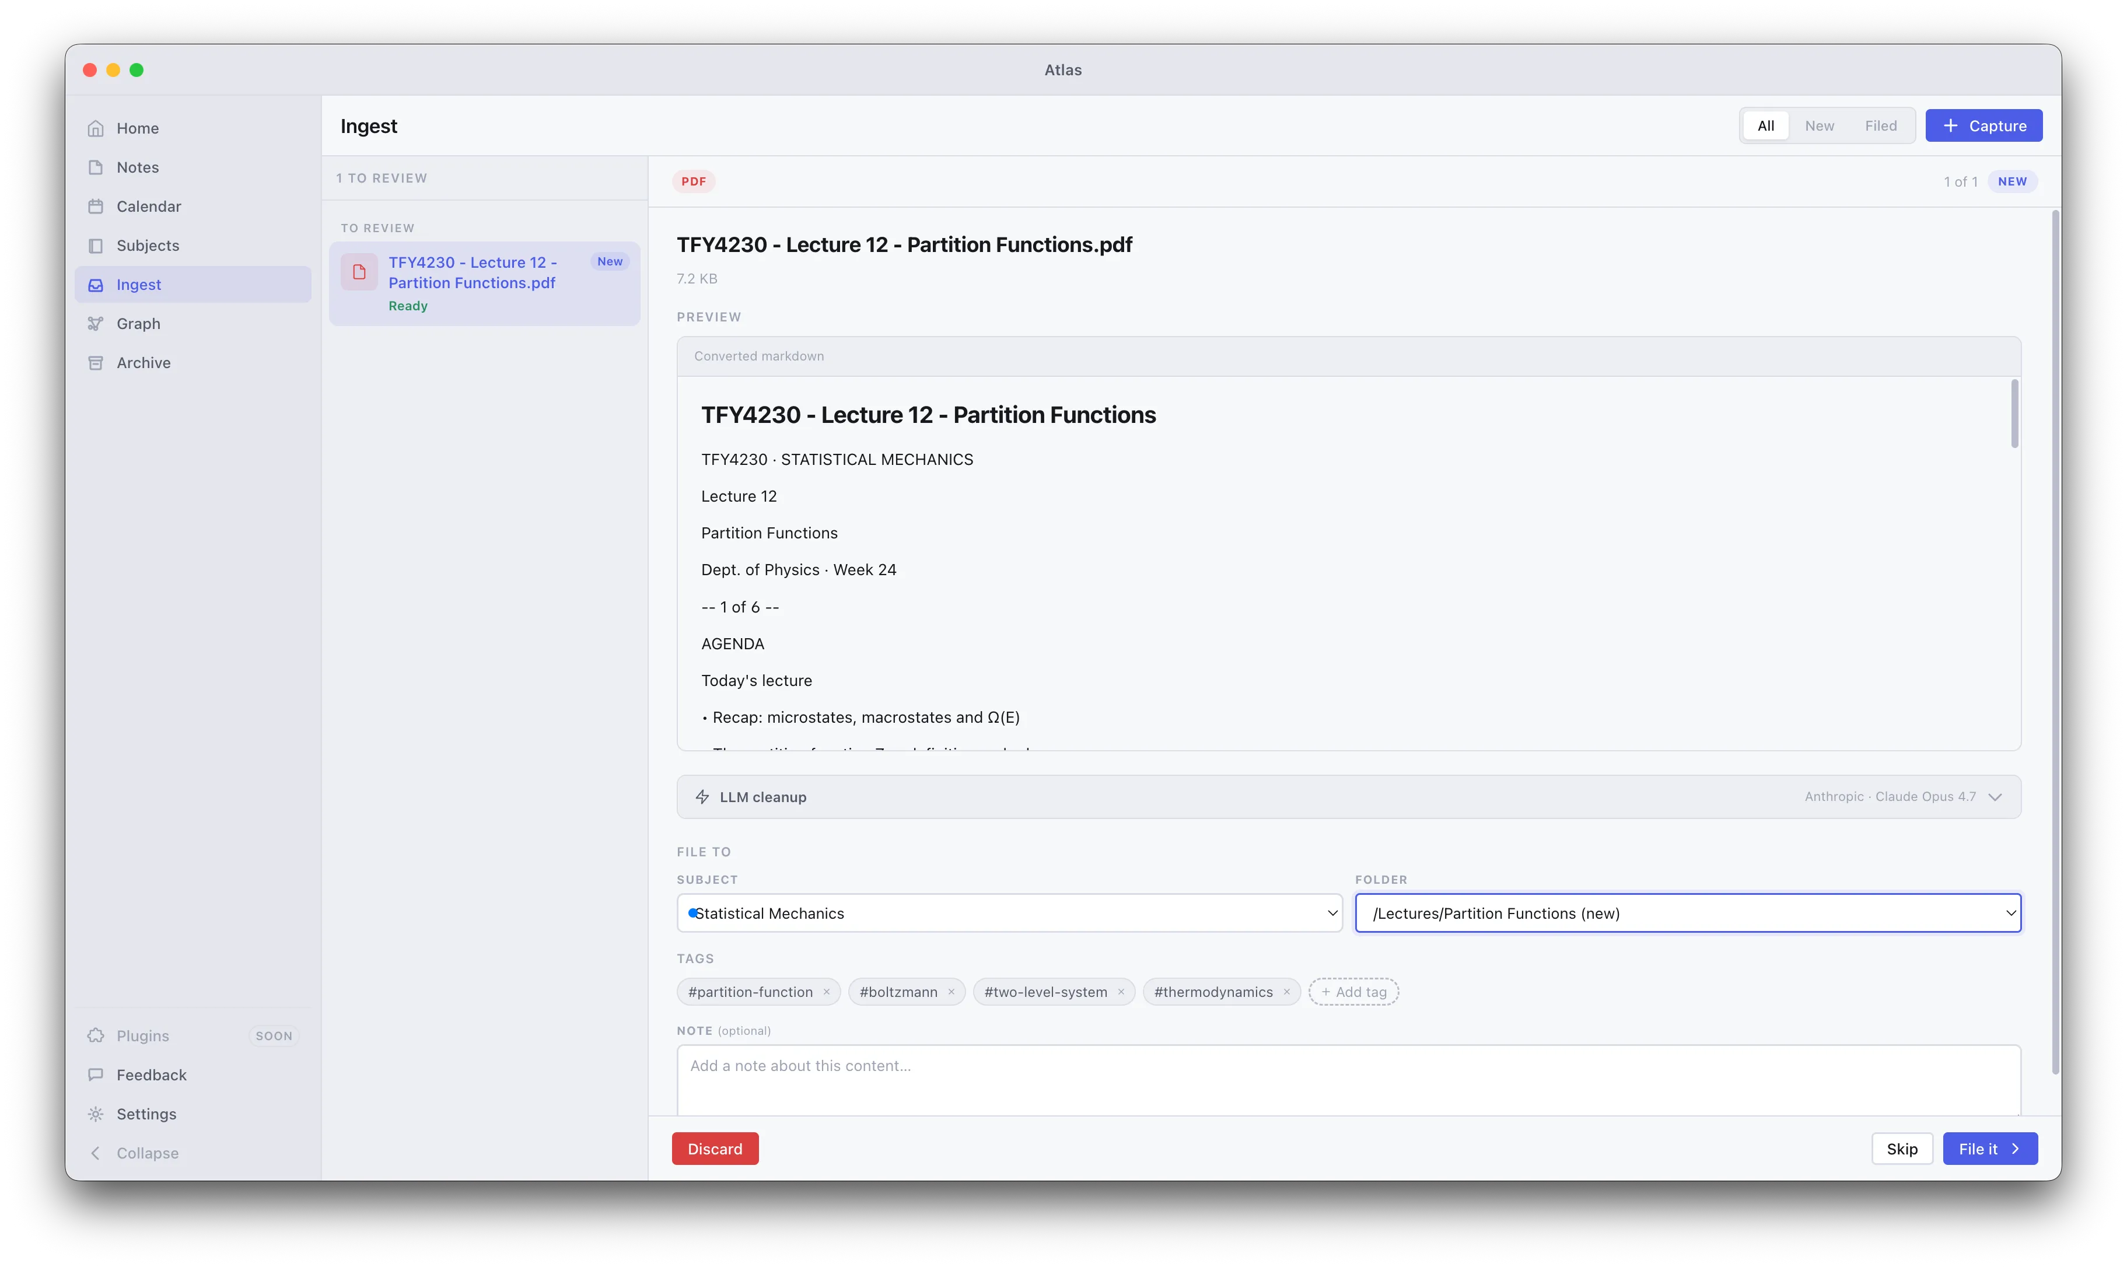Click the plus icon on Capture button
Viewport: 2127px width, 1267px height.
coord(1950,125)
